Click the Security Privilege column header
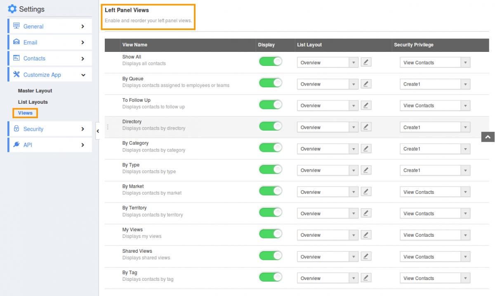The image size is (495, 296). [414, 44]
